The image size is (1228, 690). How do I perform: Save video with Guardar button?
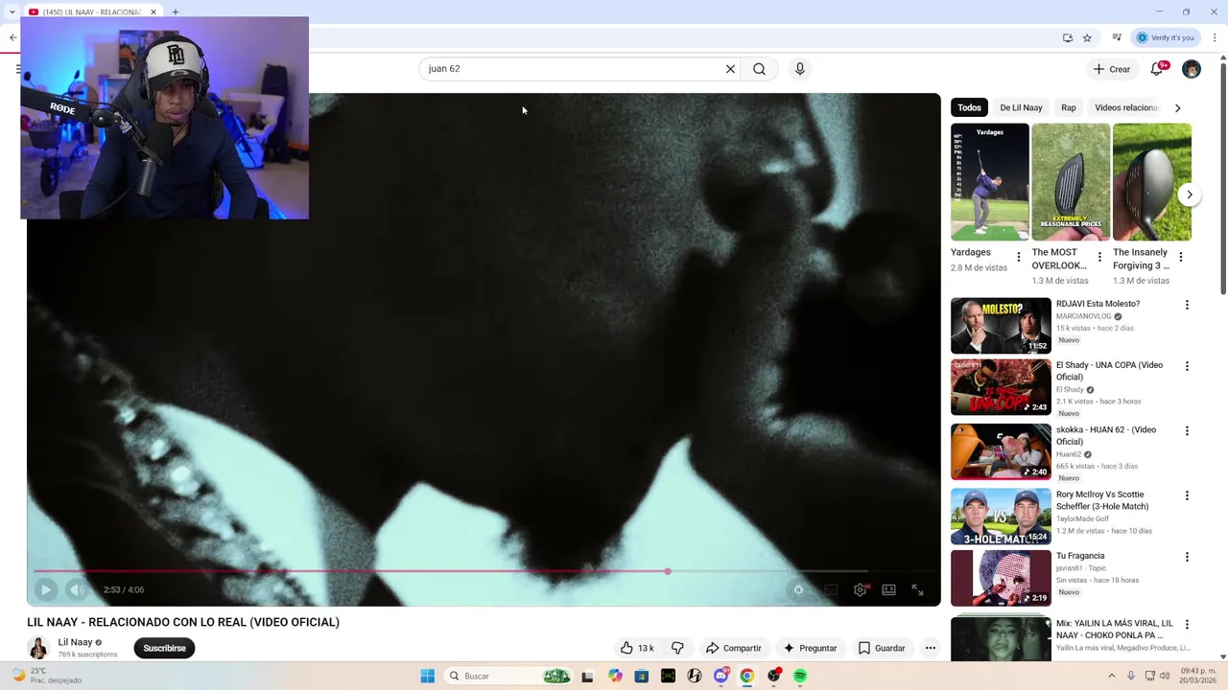[x=882, y=648]
